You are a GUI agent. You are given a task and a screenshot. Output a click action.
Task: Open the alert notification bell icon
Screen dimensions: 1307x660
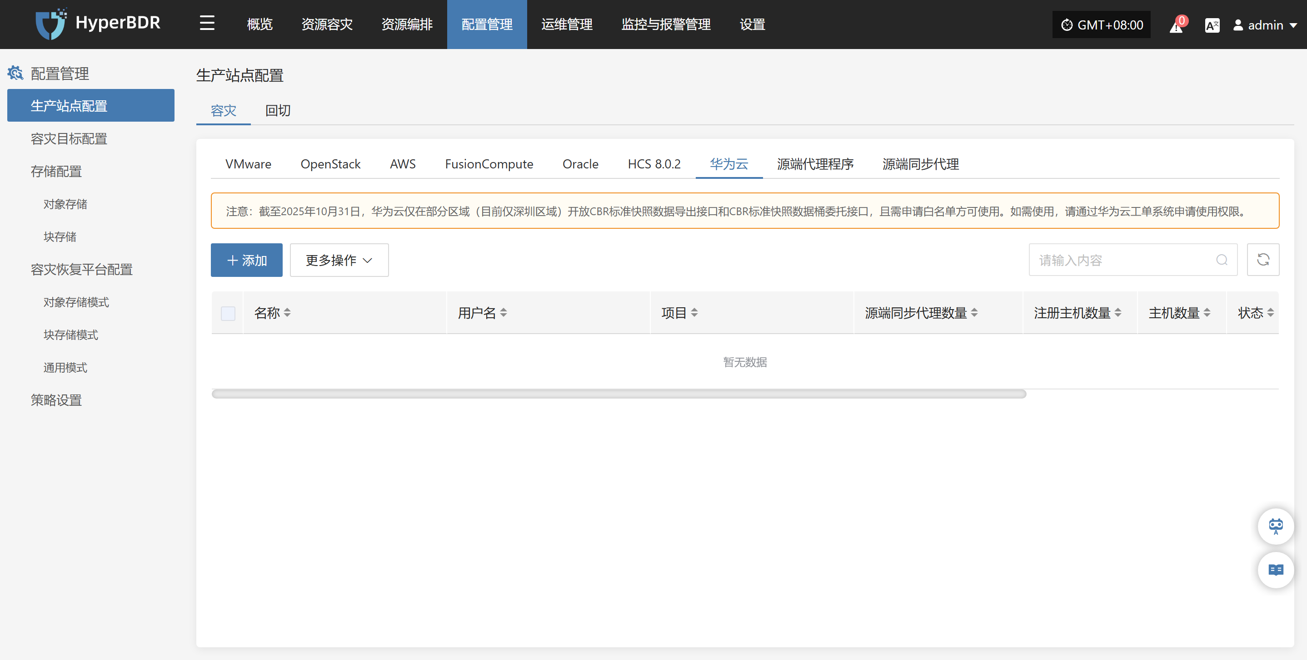(x=1176, y=25)
